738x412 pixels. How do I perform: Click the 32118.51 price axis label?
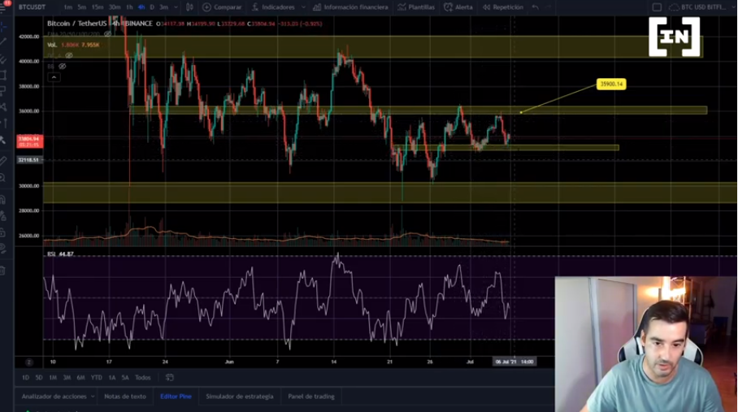(29, 160)
